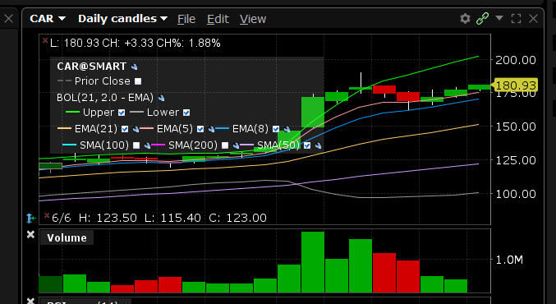Click wrench icon next to CAR@SMART
This screenshot has height=304, width=556.
click(134, 67)
